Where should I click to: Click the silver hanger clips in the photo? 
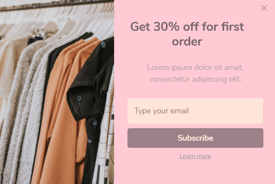[37, 33]
